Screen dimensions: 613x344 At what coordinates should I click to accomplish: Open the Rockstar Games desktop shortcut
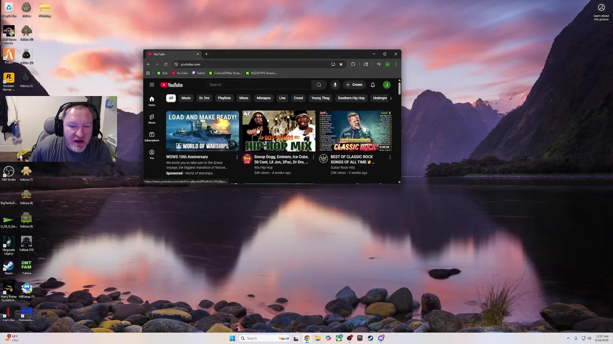click(x=9, y=81)
